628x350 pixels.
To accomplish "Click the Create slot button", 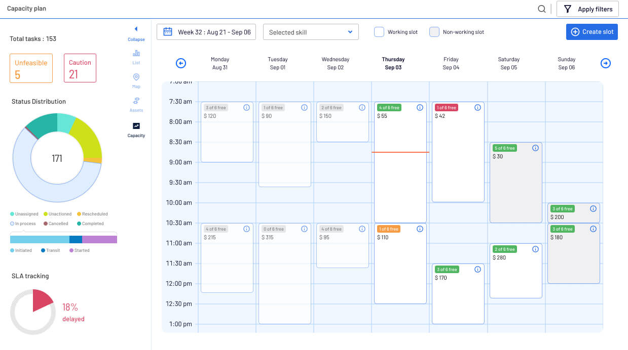I will [592, 32].
